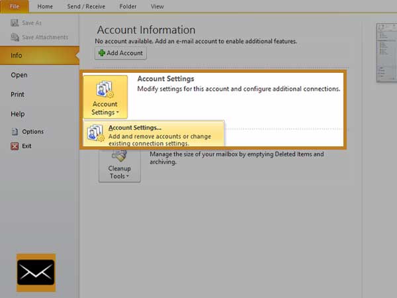This screenshot has height=298, width=397.
Task: Click the Options label text
Action: pos(32,132)
